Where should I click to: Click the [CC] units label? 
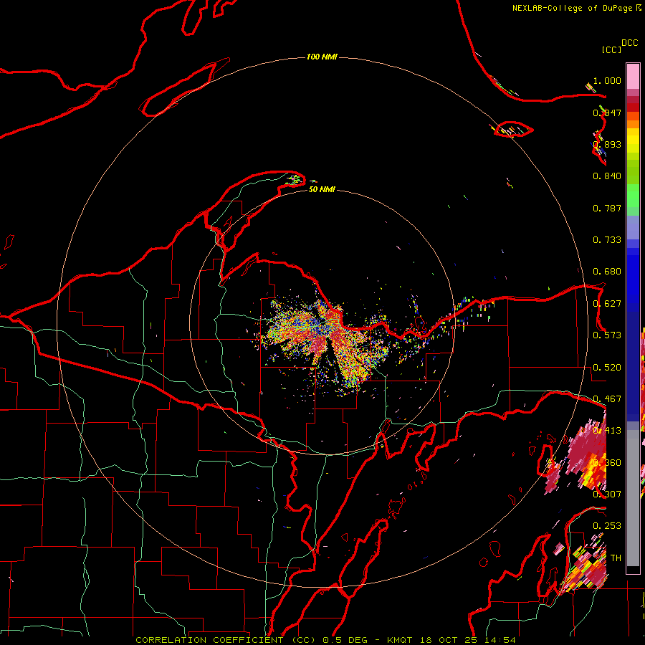611,49
